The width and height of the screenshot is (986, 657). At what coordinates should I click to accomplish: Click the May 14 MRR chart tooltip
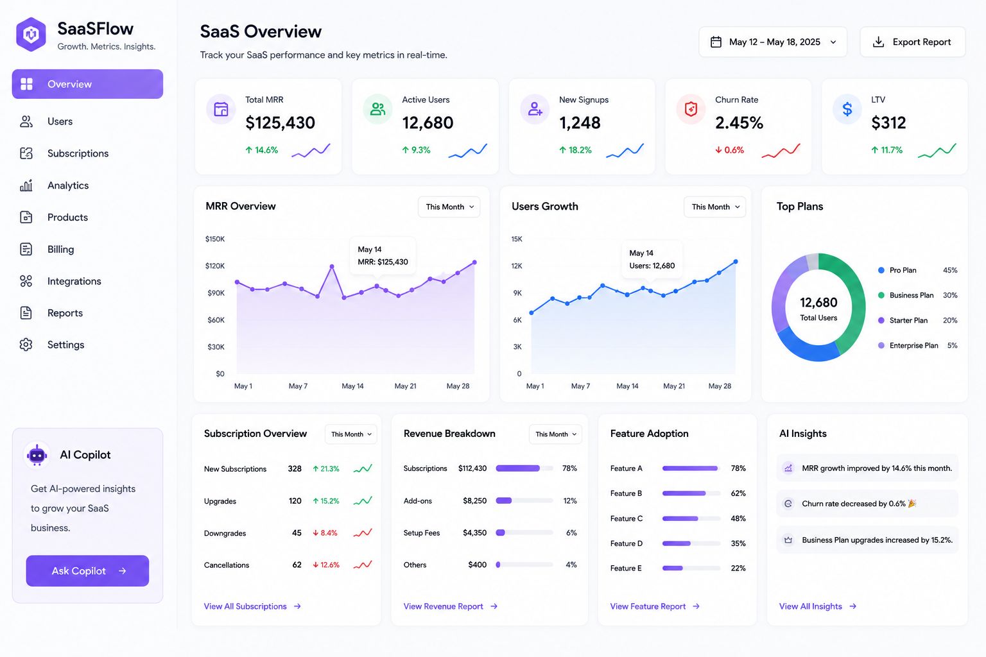383,256
